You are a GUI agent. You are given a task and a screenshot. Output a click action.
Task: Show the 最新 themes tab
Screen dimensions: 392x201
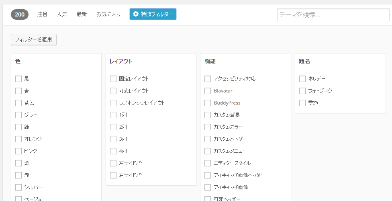tap(82, 14)
